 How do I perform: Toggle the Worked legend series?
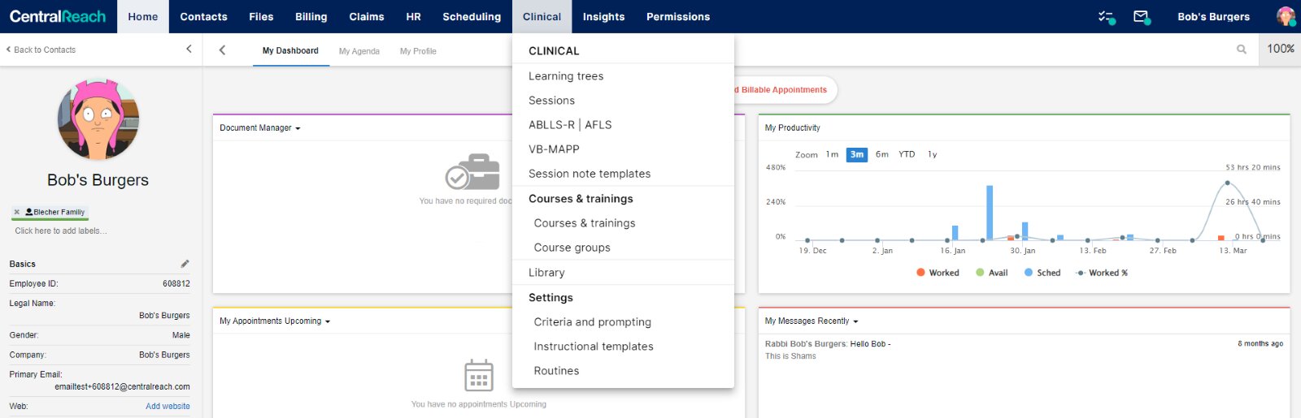click(938, 273)
